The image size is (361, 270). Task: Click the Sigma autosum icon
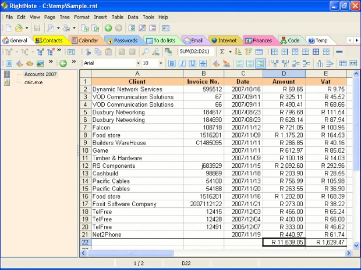[222, 52]
